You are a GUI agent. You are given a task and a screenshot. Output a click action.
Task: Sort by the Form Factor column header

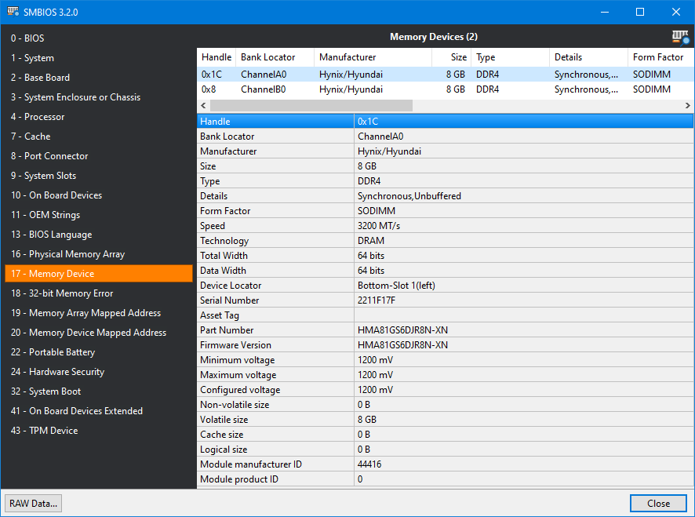pyautogui.click(x=660, y=57)
